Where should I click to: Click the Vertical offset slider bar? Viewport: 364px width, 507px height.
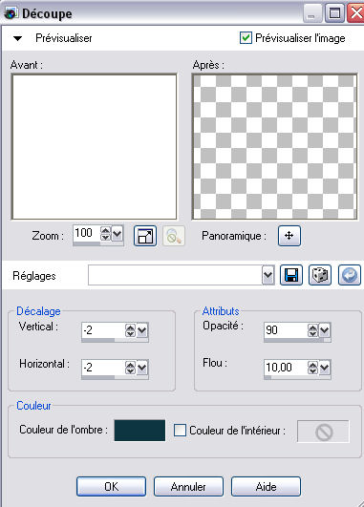click(x=115, y=341)
